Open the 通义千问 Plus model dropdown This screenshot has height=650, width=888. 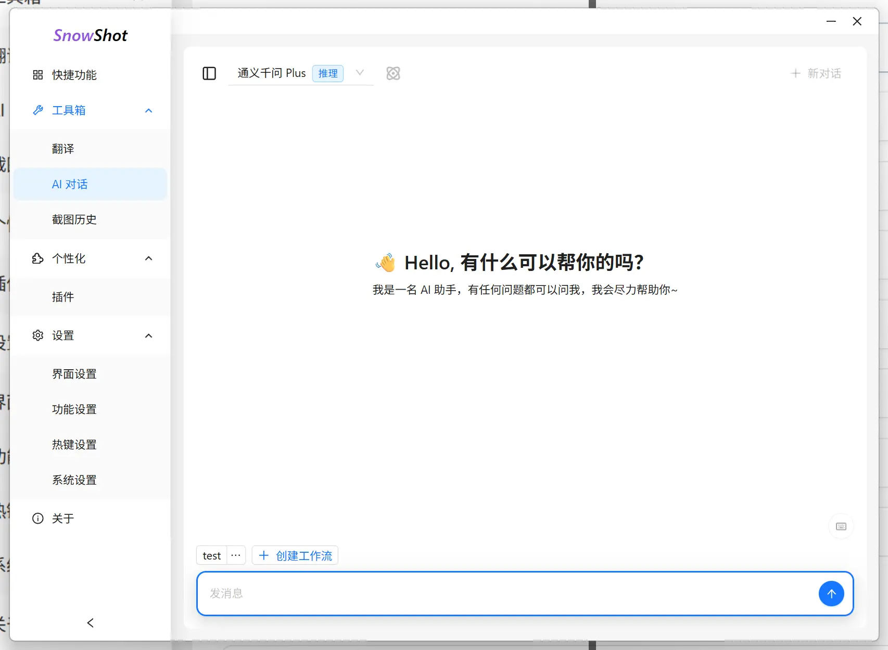(360, 73)
